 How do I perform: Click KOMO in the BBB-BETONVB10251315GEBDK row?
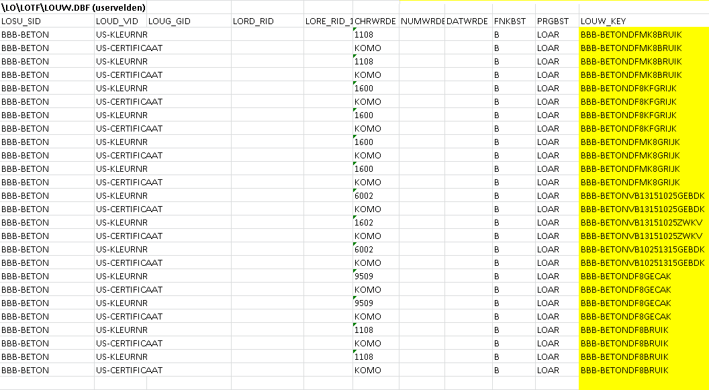(376, 262)
